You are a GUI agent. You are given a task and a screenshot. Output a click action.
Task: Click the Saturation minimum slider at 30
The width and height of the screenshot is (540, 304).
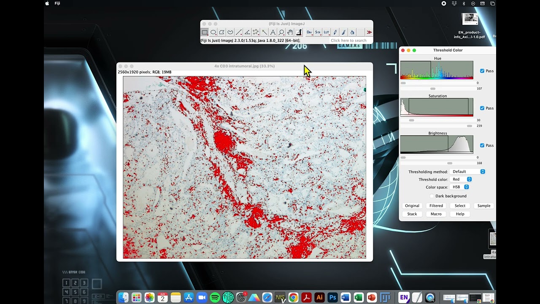(411, 120)
